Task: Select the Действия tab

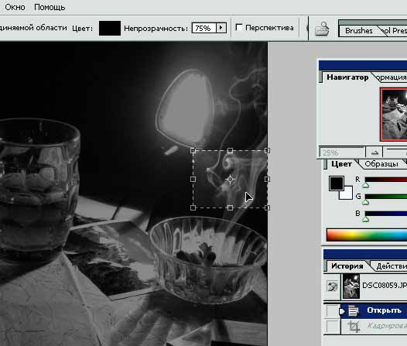Action: click(392, 266)
